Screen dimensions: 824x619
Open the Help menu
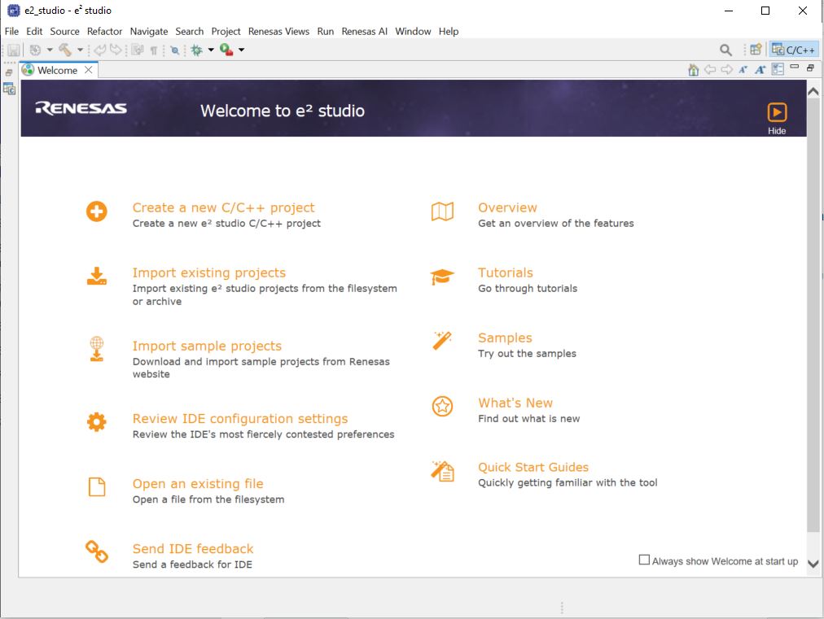click(x=449, y=32)
